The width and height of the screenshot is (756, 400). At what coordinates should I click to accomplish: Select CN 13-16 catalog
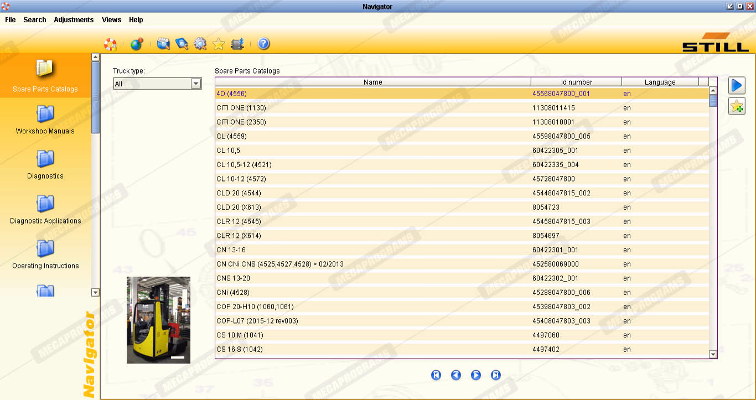(x=462, y=250)
